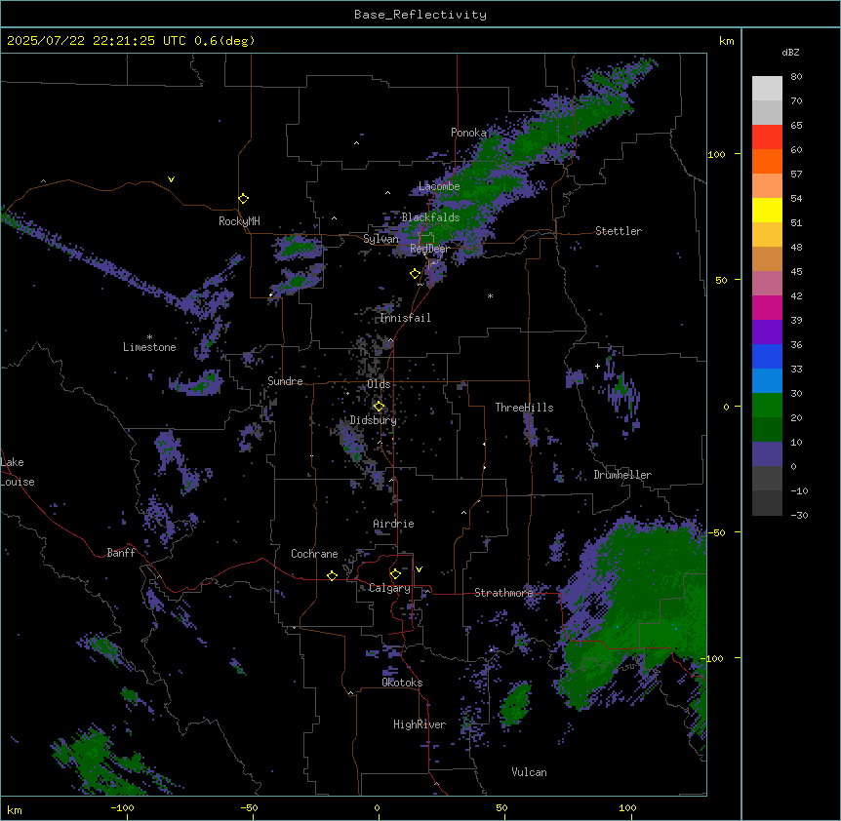Click the Sundre city label

[x=285, y=381]
